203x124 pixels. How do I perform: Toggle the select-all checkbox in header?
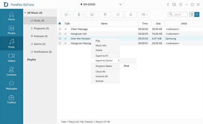(60, 23)
